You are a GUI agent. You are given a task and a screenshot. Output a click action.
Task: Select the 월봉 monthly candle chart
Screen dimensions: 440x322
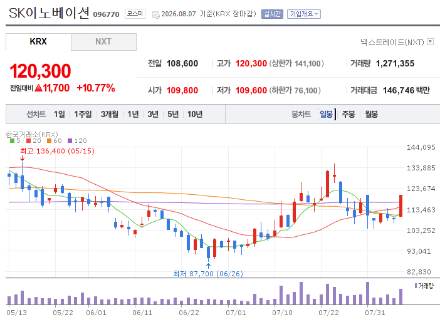coord(371,114)
